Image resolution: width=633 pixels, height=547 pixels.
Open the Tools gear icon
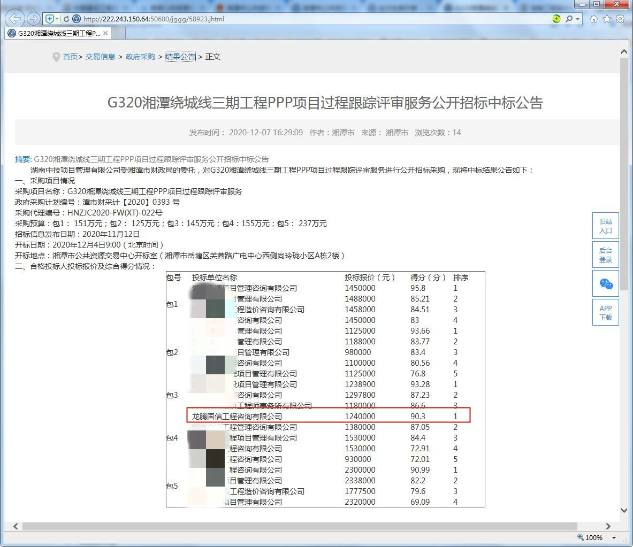point(620,19)
